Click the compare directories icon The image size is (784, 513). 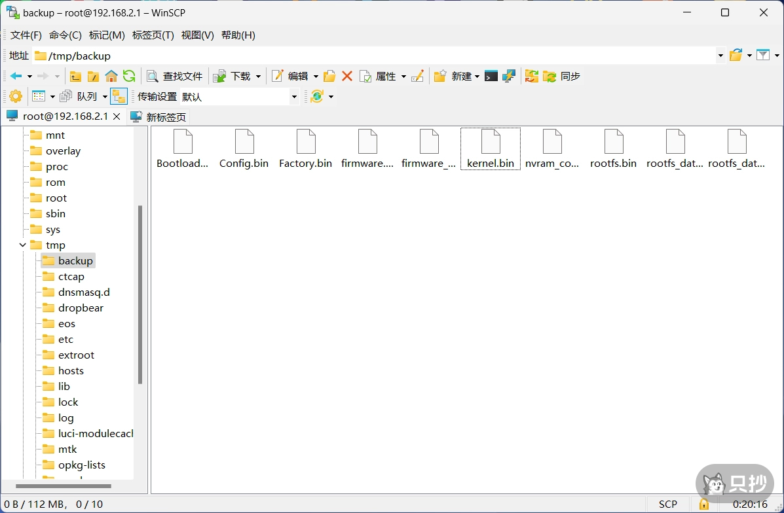[531, 77]
